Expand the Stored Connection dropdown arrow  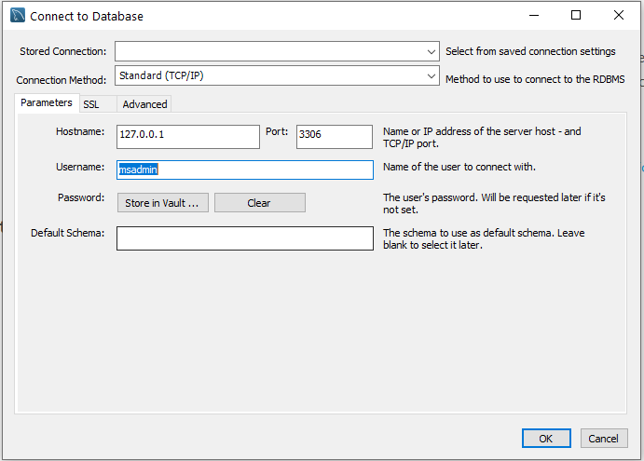point(431,52)
